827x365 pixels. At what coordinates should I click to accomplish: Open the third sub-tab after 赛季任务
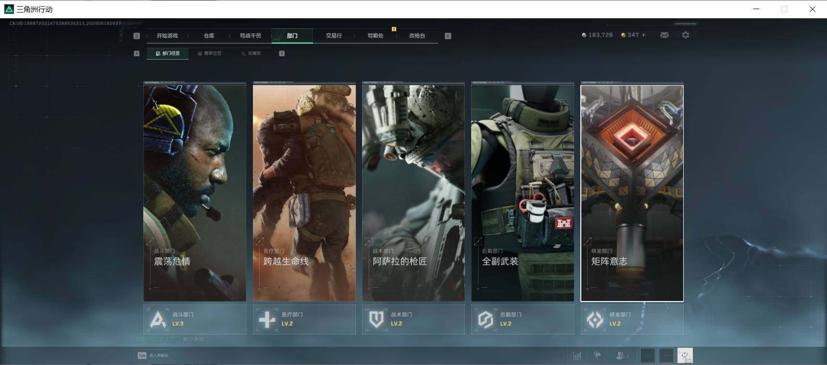tap(251, 53)
